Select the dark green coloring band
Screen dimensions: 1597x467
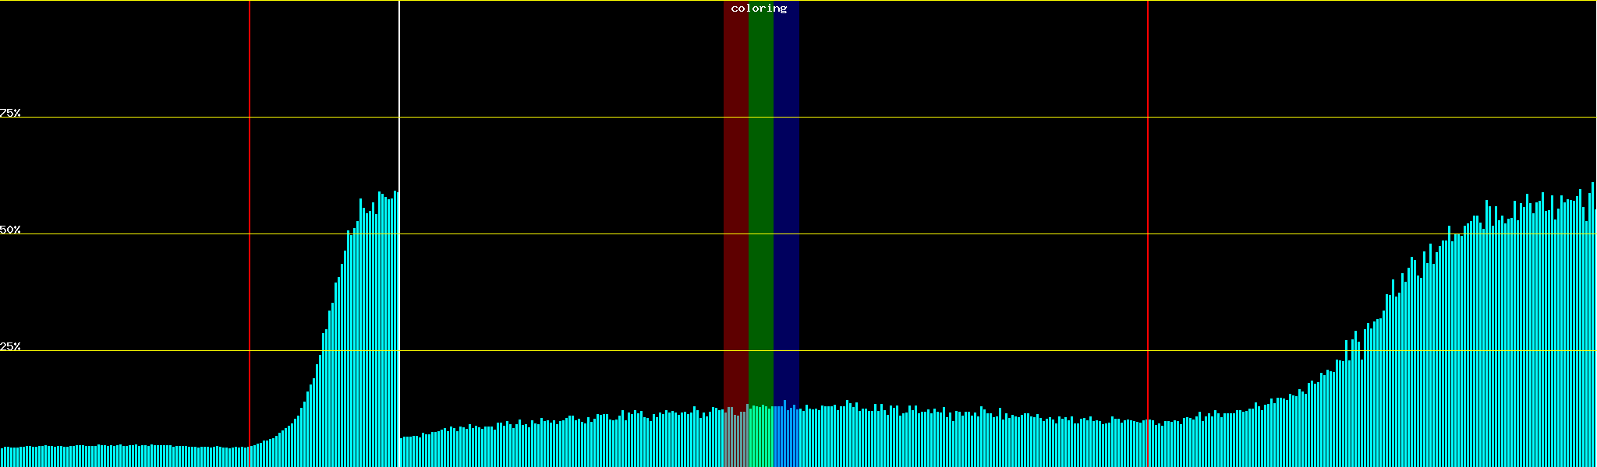coord(760,195)
